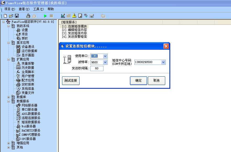Open 设备通讯 in the tree
Image resolution: width=231 pixels, height=152 pixels.
28,47
